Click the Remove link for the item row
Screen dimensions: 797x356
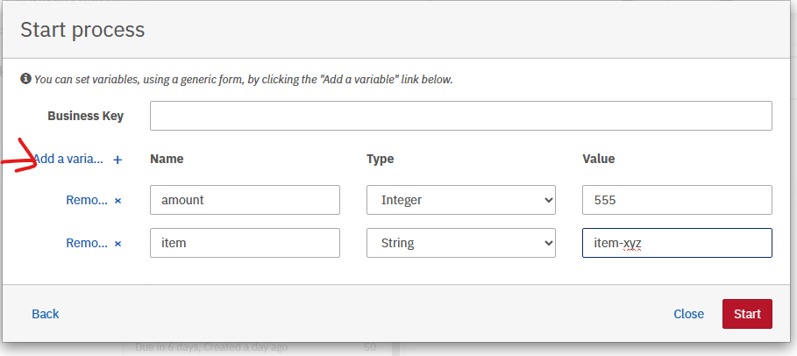pyautogui.click(x=87, y=243)
